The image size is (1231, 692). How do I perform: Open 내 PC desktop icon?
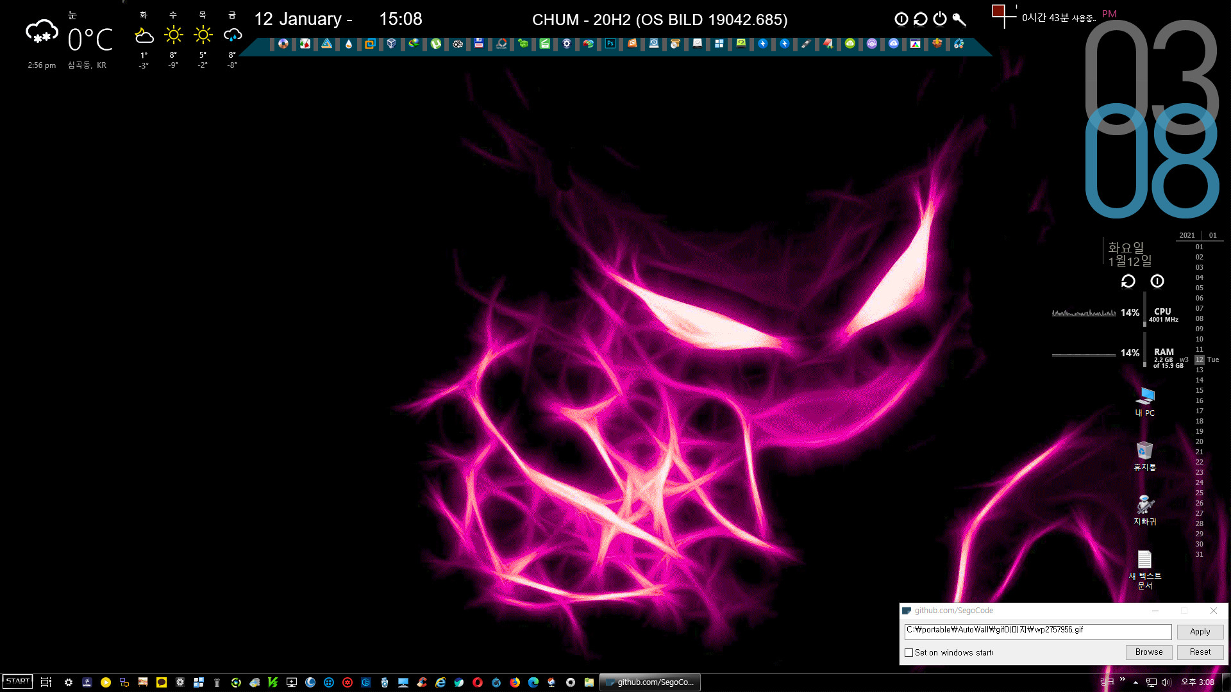1145,402
